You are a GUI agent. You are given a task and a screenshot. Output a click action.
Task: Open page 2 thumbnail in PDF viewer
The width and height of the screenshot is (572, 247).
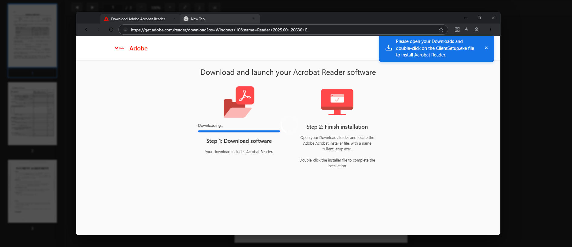point(32,114)
